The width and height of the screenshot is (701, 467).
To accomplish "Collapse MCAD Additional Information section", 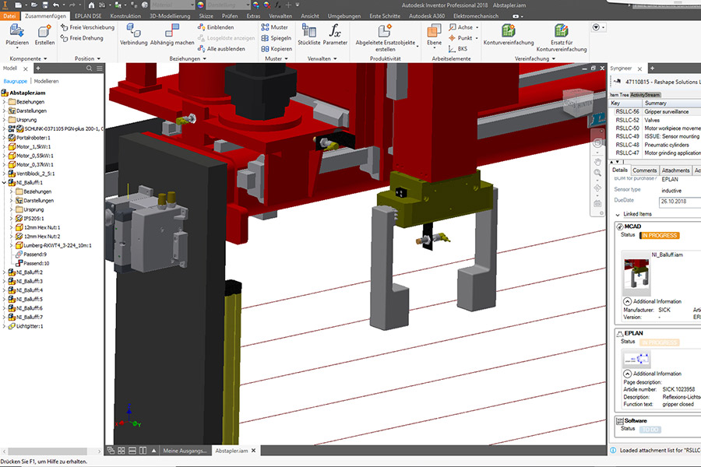I will [x=627, y=301].
